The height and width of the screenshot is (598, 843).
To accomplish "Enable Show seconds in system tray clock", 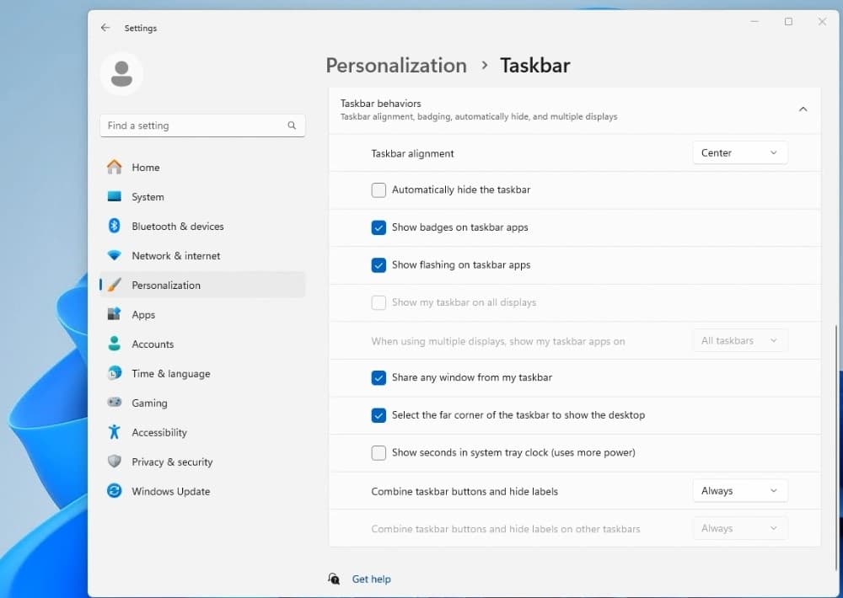I will (x=379, y=453).
